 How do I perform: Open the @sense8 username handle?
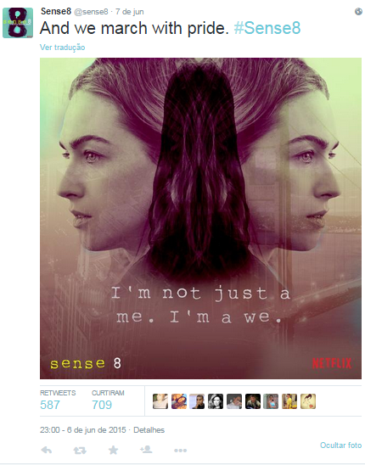[91, 12]
